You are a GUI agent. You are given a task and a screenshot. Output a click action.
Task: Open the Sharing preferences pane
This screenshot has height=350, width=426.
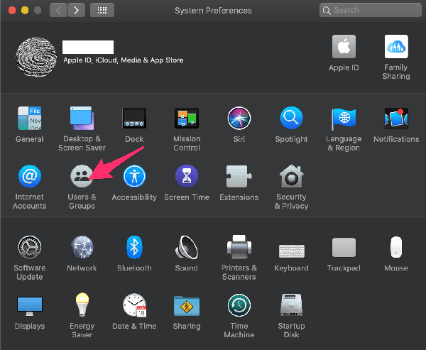[187, 305]
